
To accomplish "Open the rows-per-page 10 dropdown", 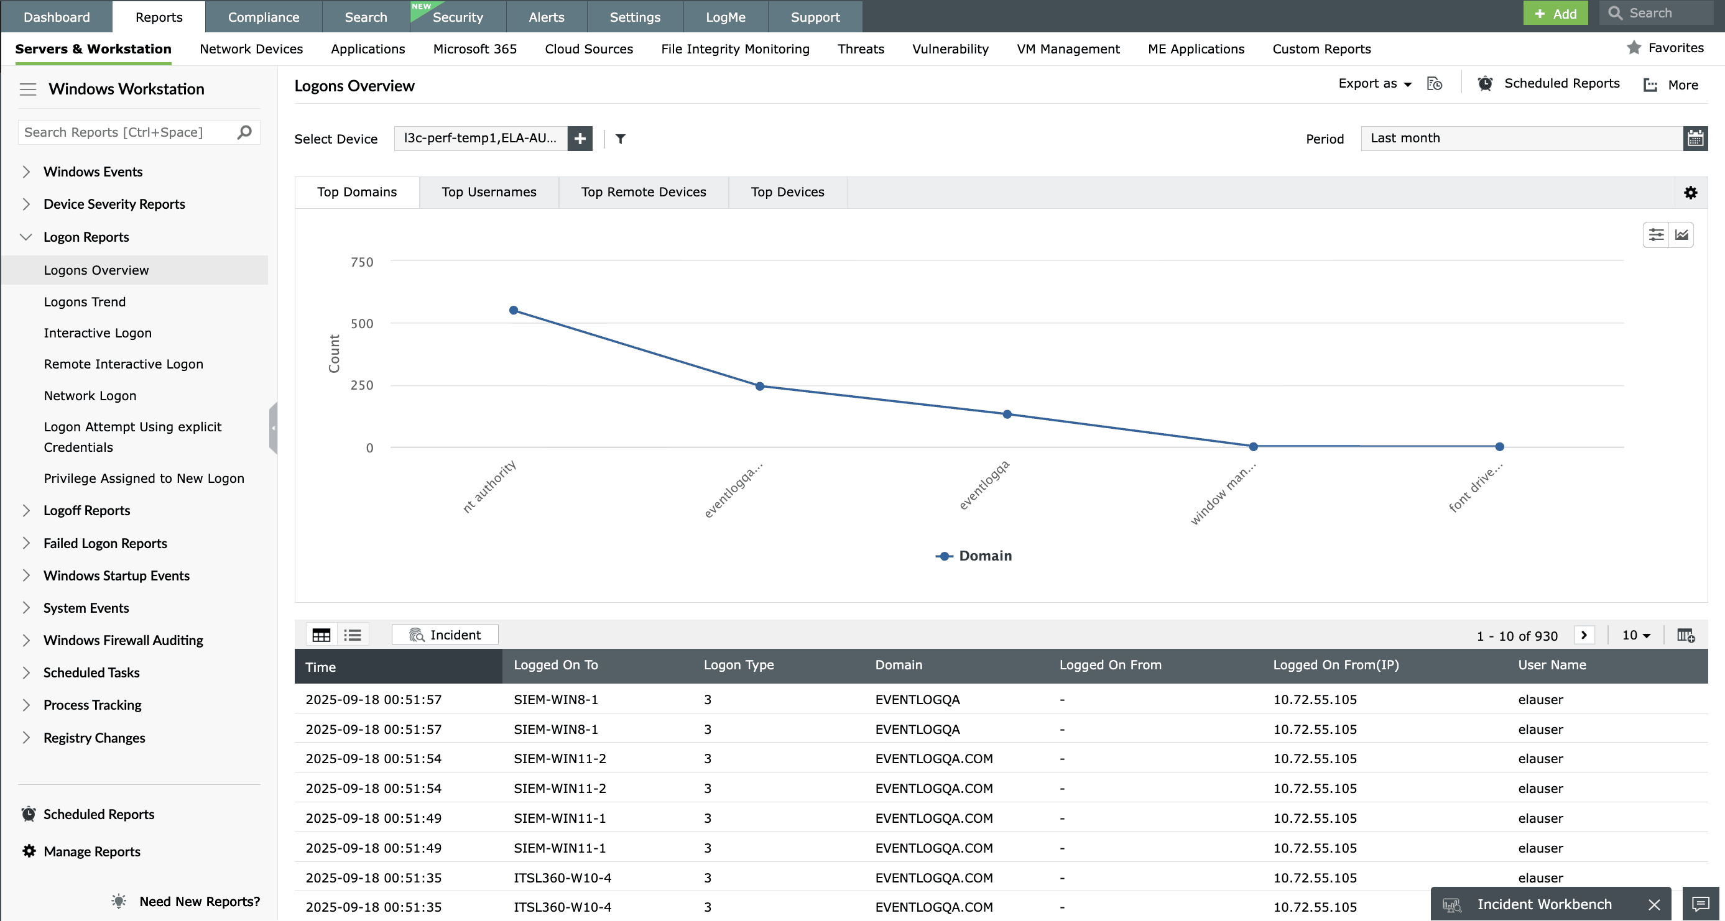I will [x=1635, y=635].
